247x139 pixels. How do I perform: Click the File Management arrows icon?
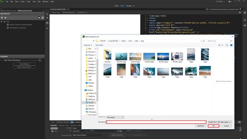coord(47,18)
